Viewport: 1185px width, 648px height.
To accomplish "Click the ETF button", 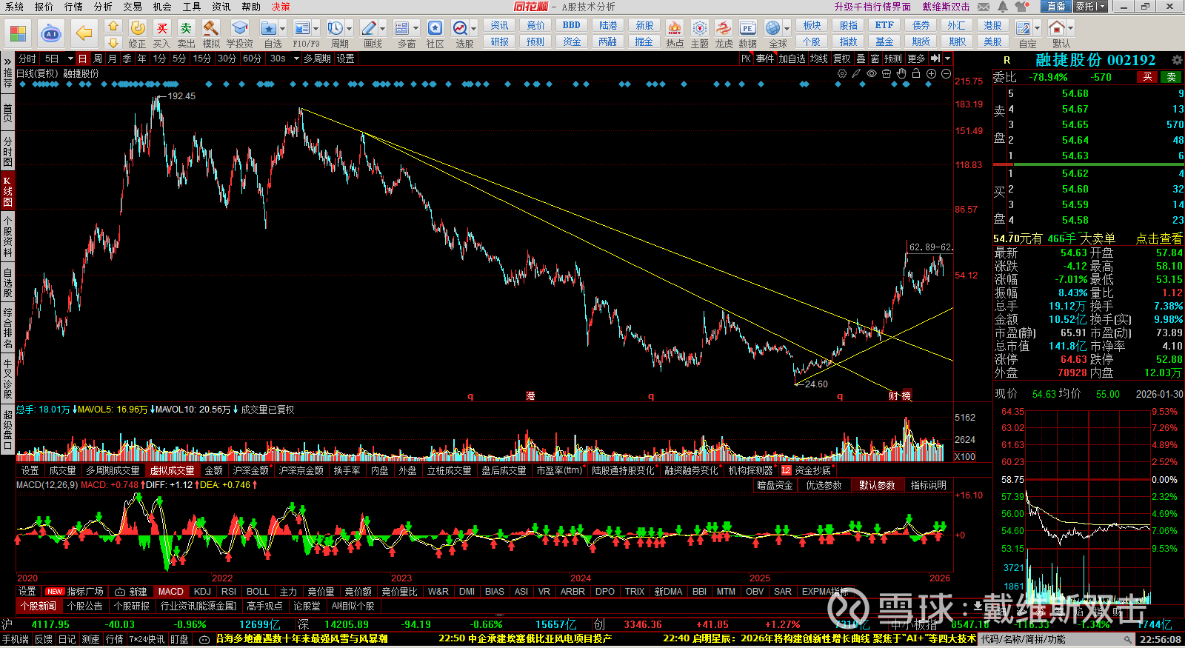I will pos(884,25).
